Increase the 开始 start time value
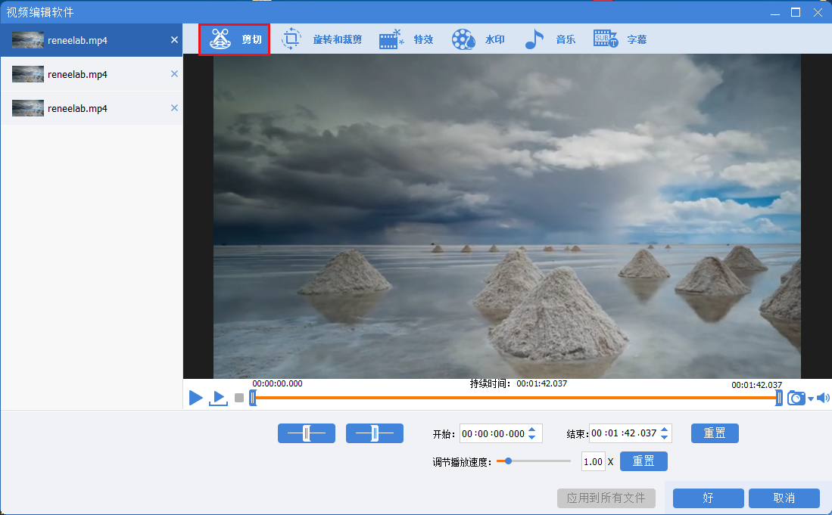 tap(532, 430)
